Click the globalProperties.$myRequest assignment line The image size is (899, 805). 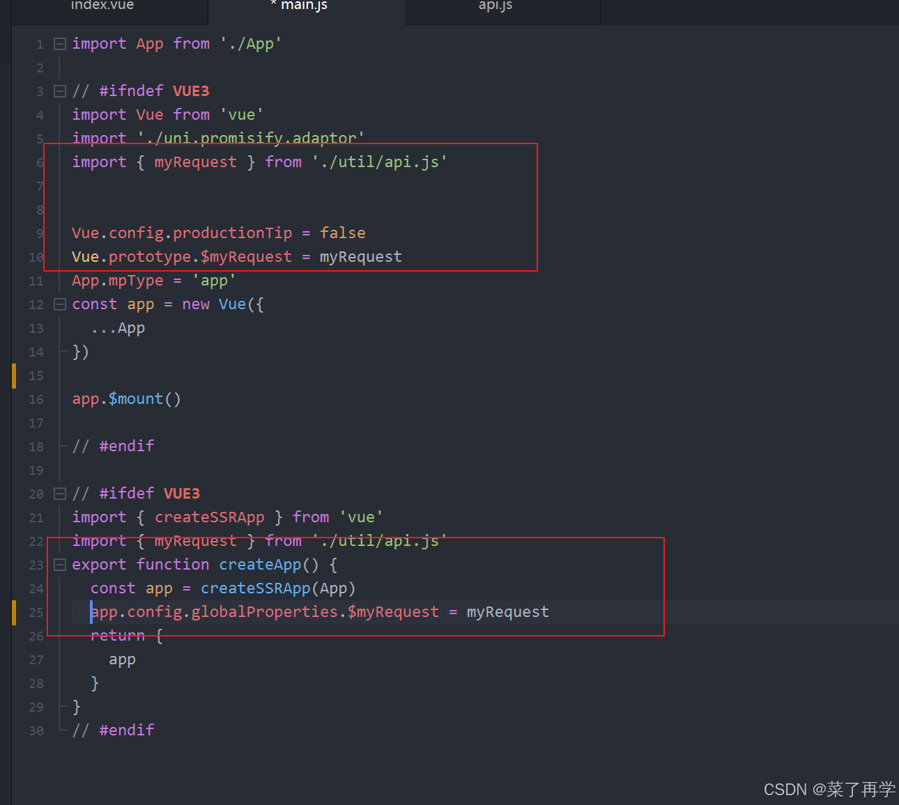[x=320, y=612]
